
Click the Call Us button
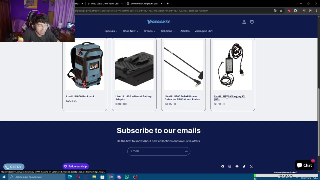point(14,167)
